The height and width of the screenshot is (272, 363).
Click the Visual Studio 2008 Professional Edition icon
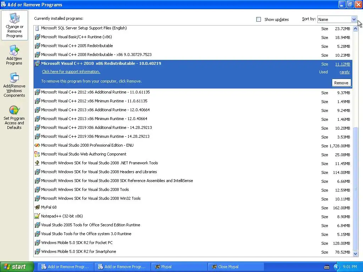pyautogui.click(x=37, y=145)
